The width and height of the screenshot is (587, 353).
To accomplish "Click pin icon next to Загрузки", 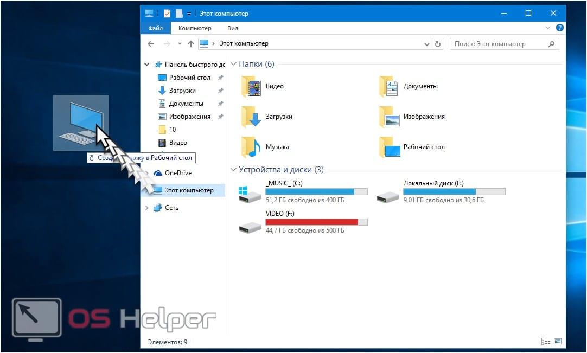I will (x=220, y=91).
